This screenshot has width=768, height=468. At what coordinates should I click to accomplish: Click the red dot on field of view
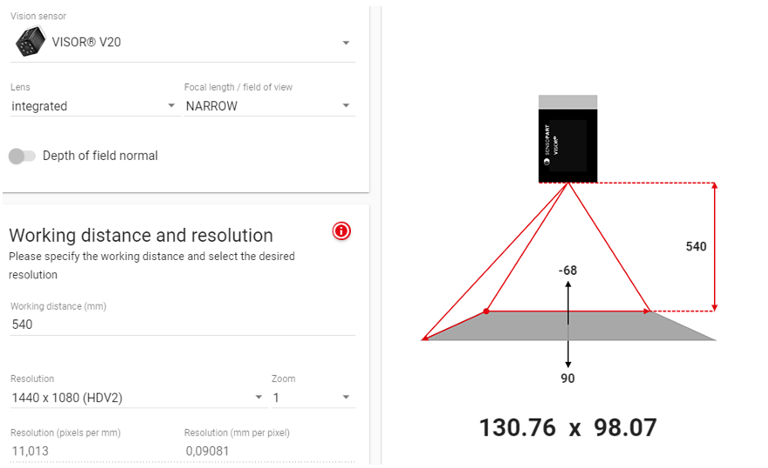pos(486,311)
